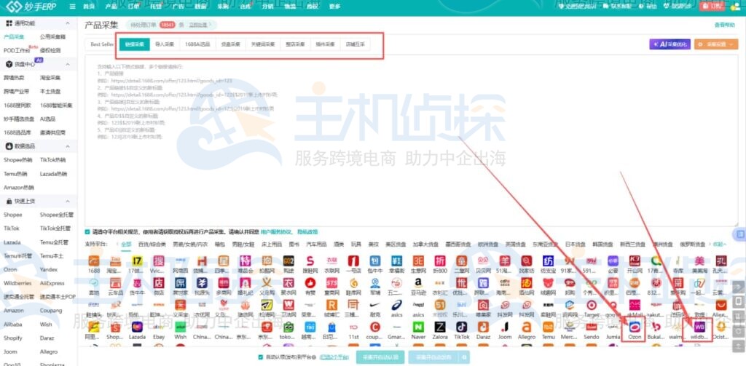Image resolution: width=746 pixels, height=366 pixels.
Task: Select the Daraz platform icon
Action: click(484, 327)
